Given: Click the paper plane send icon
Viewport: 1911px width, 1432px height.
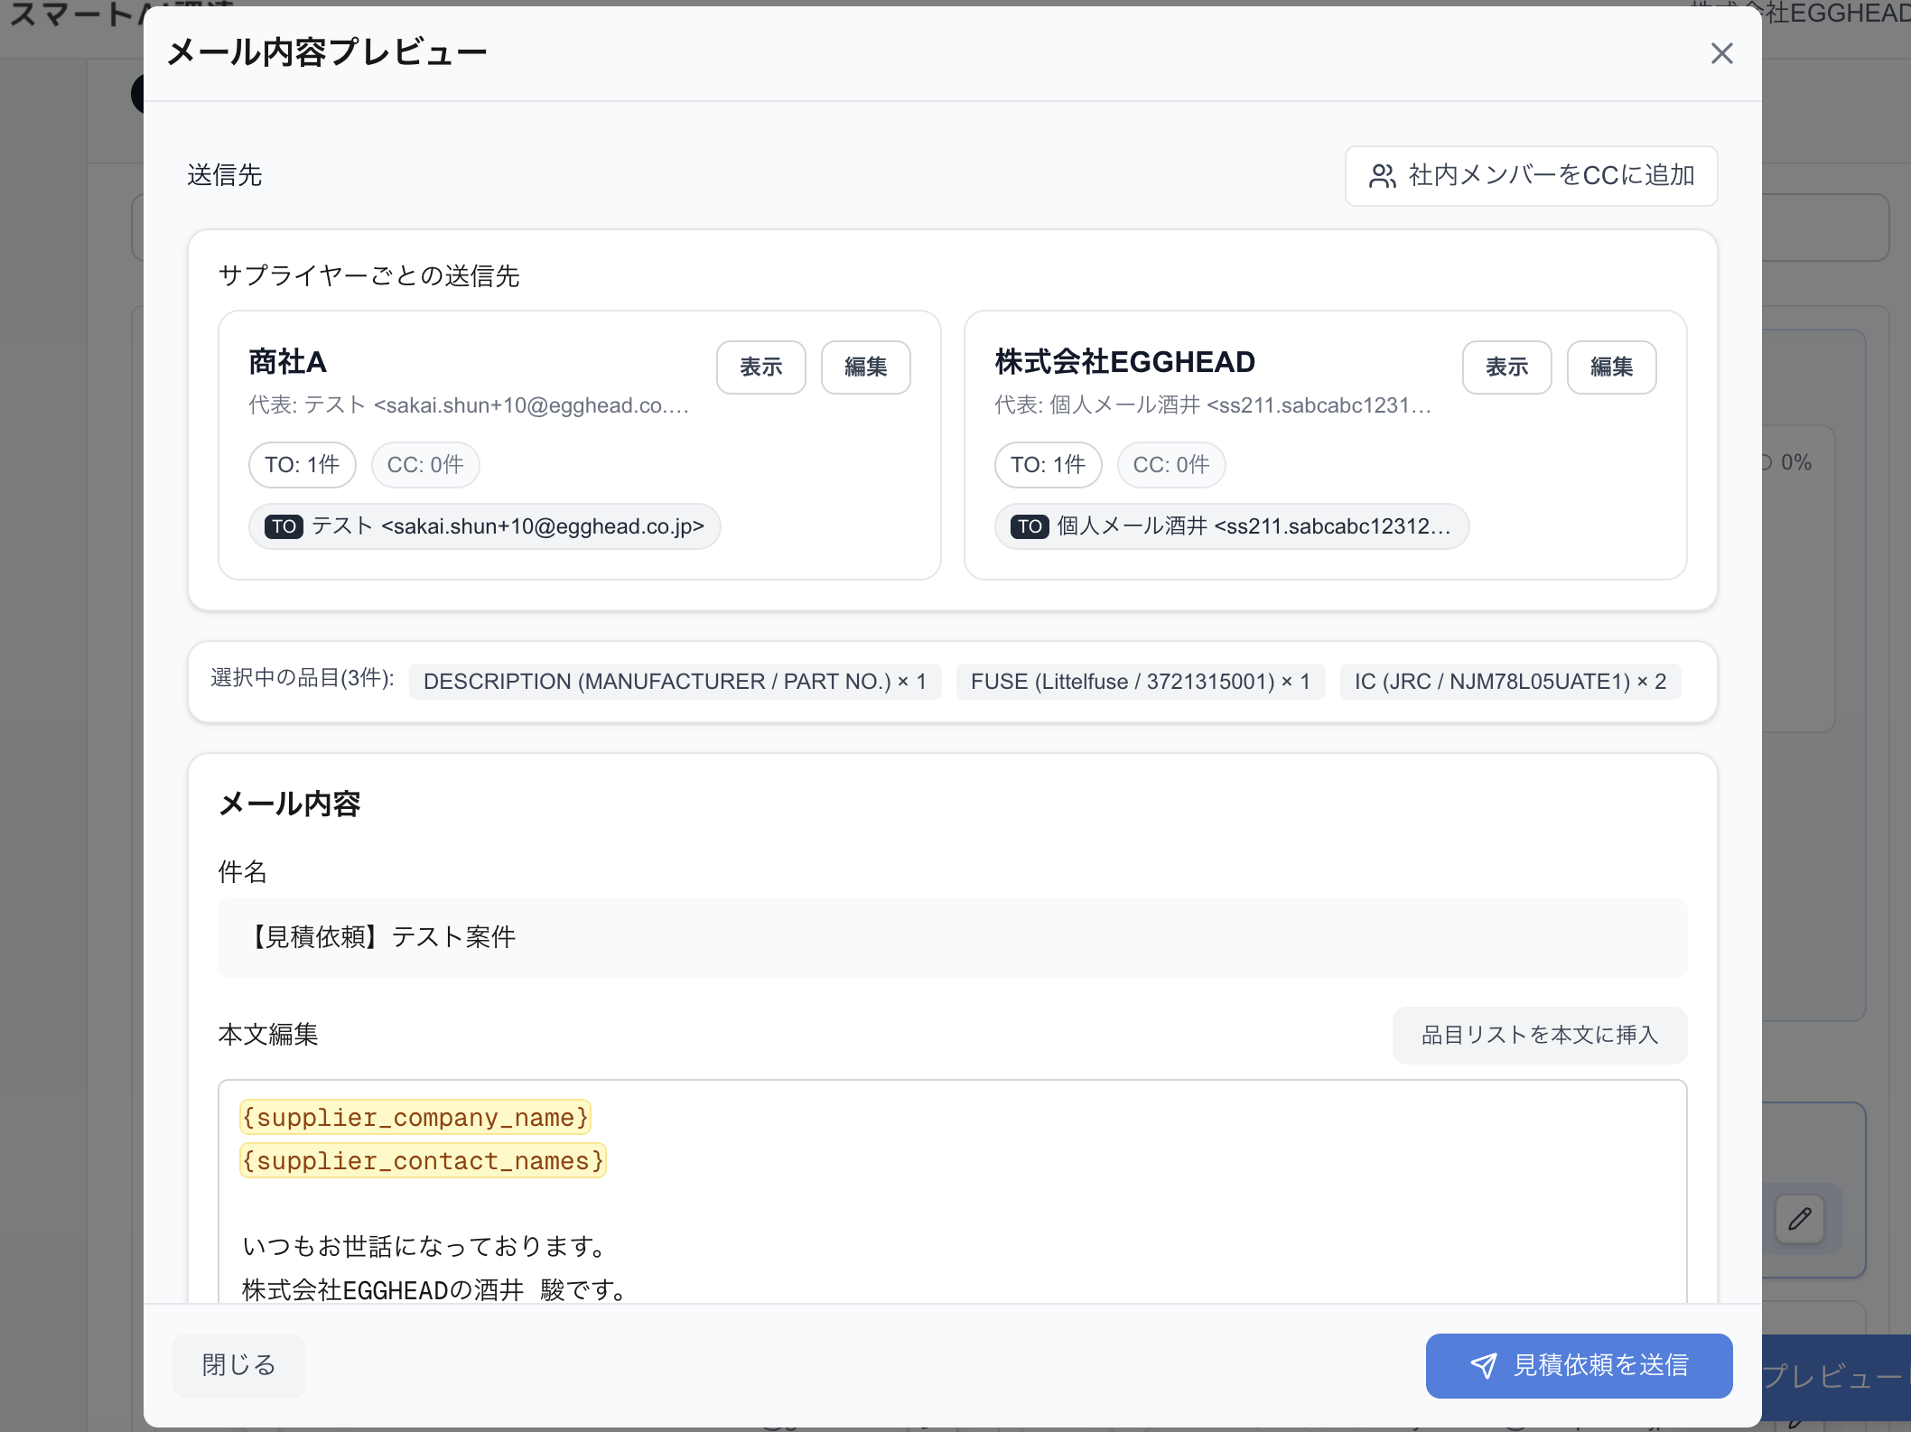Looking at the screenshot, I should click(1483, 1365).
